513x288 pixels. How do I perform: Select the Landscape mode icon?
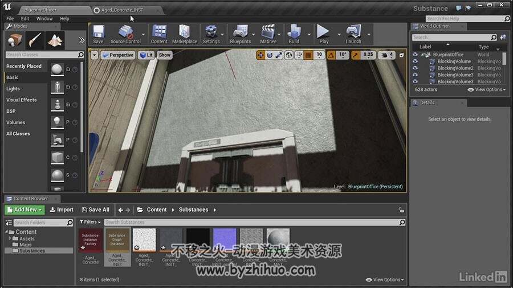[x=55, y=40]
